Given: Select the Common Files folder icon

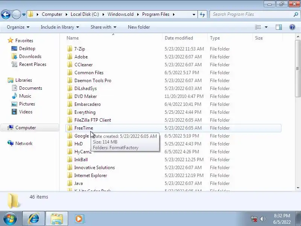Looking at the screenshot, I should pos(70,72).
